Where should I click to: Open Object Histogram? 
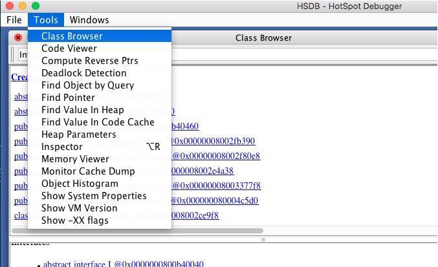point(100,184)
